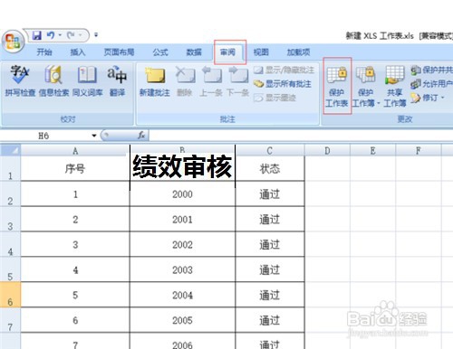The image size is (453, 349).
Task: Select column A header
Action: tap(75, 150)
